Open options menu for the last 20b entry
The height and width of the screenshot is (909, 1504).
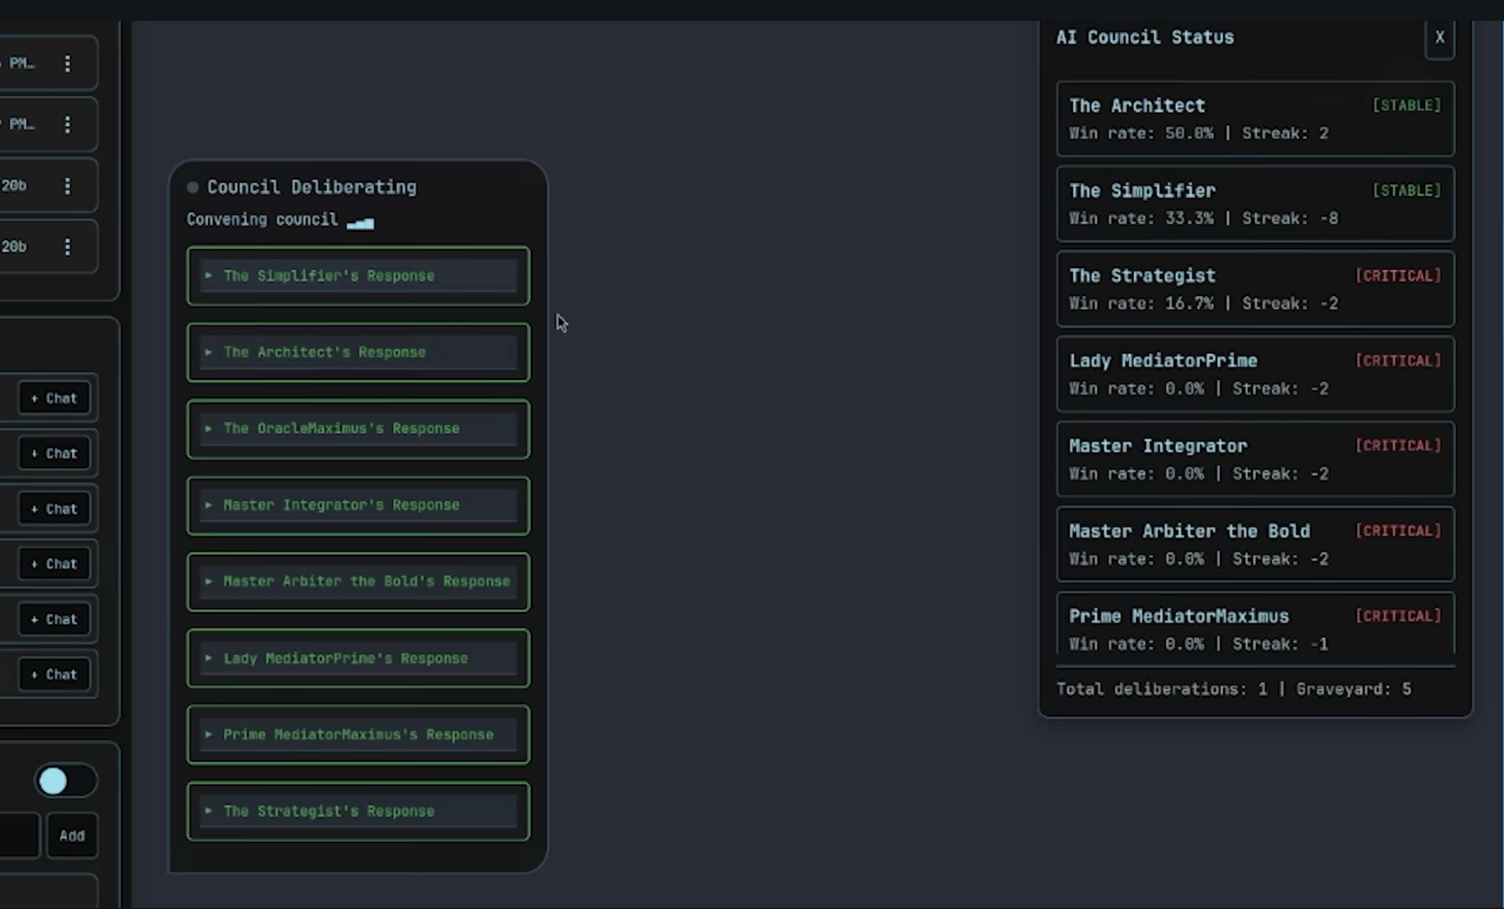[68, 247]
